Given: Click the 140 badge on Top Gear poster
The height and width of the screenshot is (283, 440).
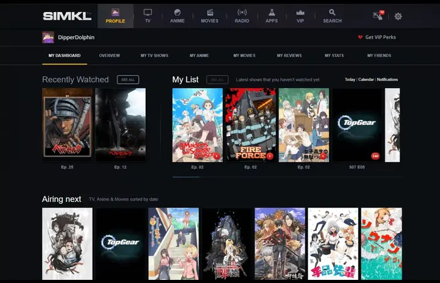Looking at the screenshot, I should 375,156.
